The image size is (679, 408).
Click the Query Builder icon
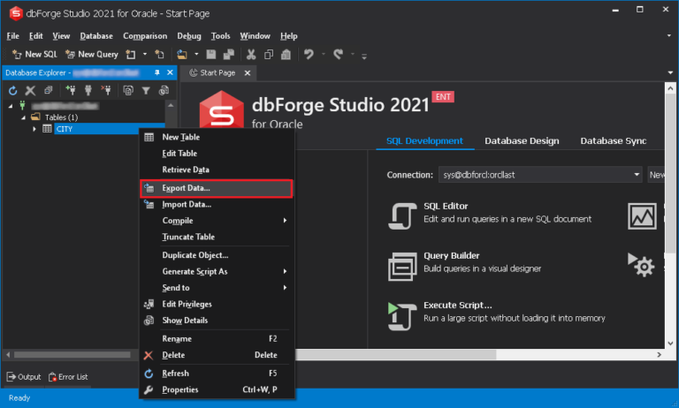tap(402, 263)
